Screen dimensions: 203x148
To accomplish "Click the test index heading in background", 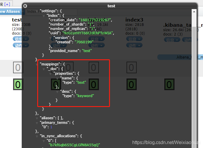I will (17, 20).
